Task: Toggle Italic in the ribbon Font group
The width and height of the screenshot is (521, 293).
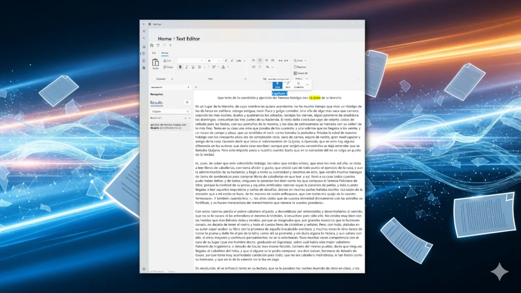Action: [187, 67]
